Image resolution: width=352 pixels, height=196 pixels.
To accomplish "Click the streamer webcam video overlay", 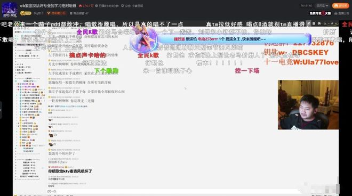I will pyautogui.click(x=308, y=105).
